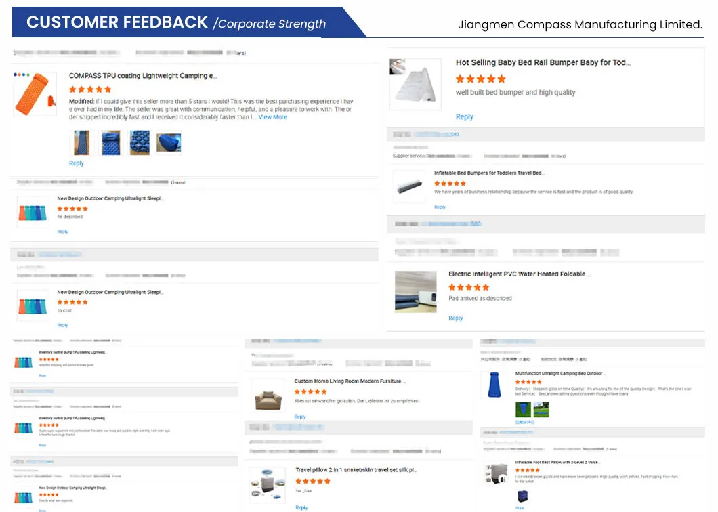
Task: Click the Electric PVC heated pad thumbnail
Action: point(415,291)
